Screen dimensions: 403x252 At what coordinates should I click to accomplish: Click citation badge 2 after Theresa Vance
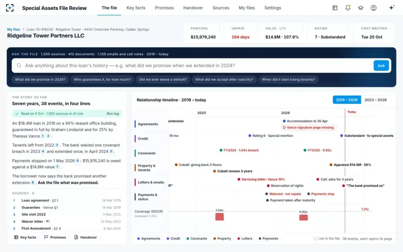pyautogui.click(x=48, y=136)
